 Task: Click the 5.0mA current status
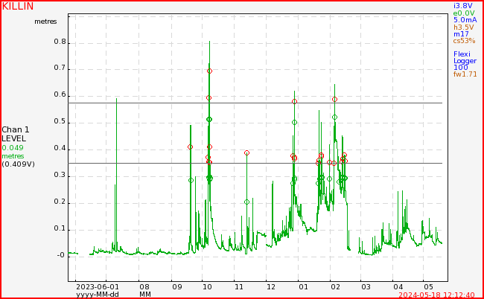point(465,20)
